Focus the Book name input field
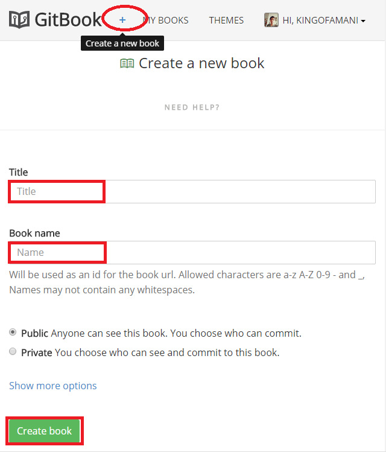The image size is (386, 452). click(192, 252)
